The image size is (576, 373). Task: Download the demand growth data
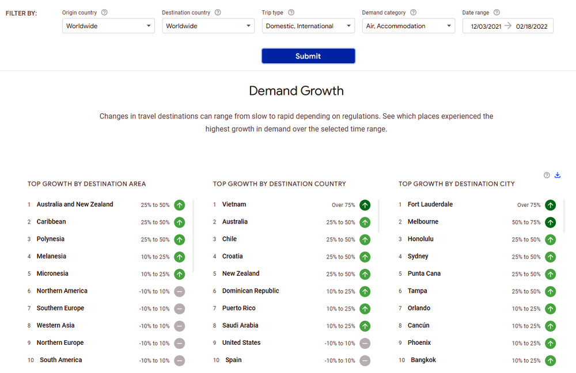pos(558,175)
